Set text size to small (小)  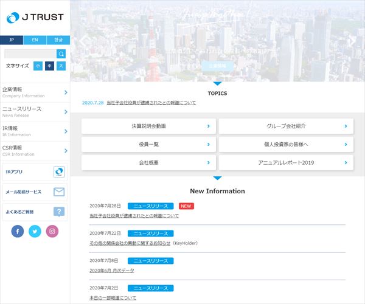(x=38, y=66)
